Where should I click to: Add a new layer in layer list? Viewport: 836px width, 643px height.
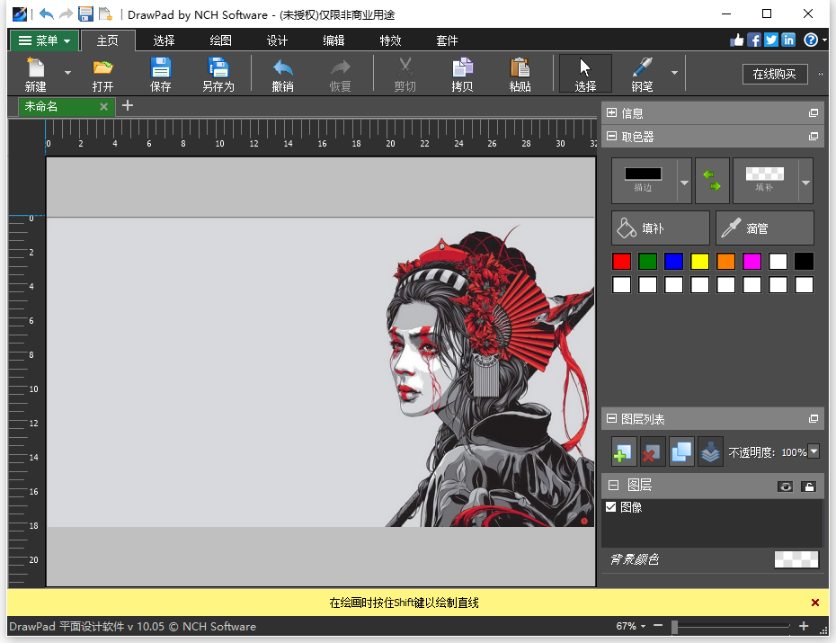[x=623, y=452]
